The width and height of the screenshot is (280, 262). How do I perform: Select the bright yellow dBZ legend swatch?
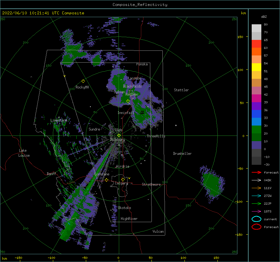coord(256,67)
